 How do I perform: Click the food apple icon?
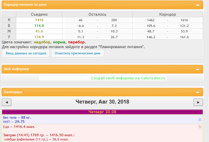click(200, 127)
